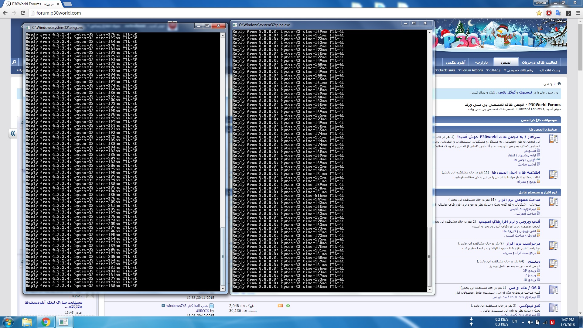Viewport: 583px width, 328px height.
Task: Open Chrome's hamburger menu
Action: 578,13
